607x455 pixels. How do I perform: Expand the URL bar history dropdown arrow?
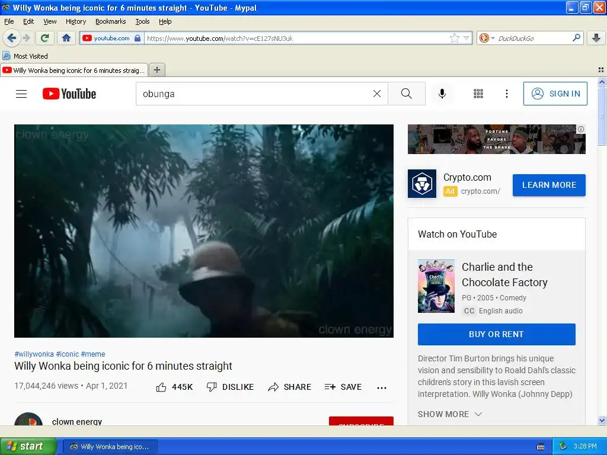466,39
